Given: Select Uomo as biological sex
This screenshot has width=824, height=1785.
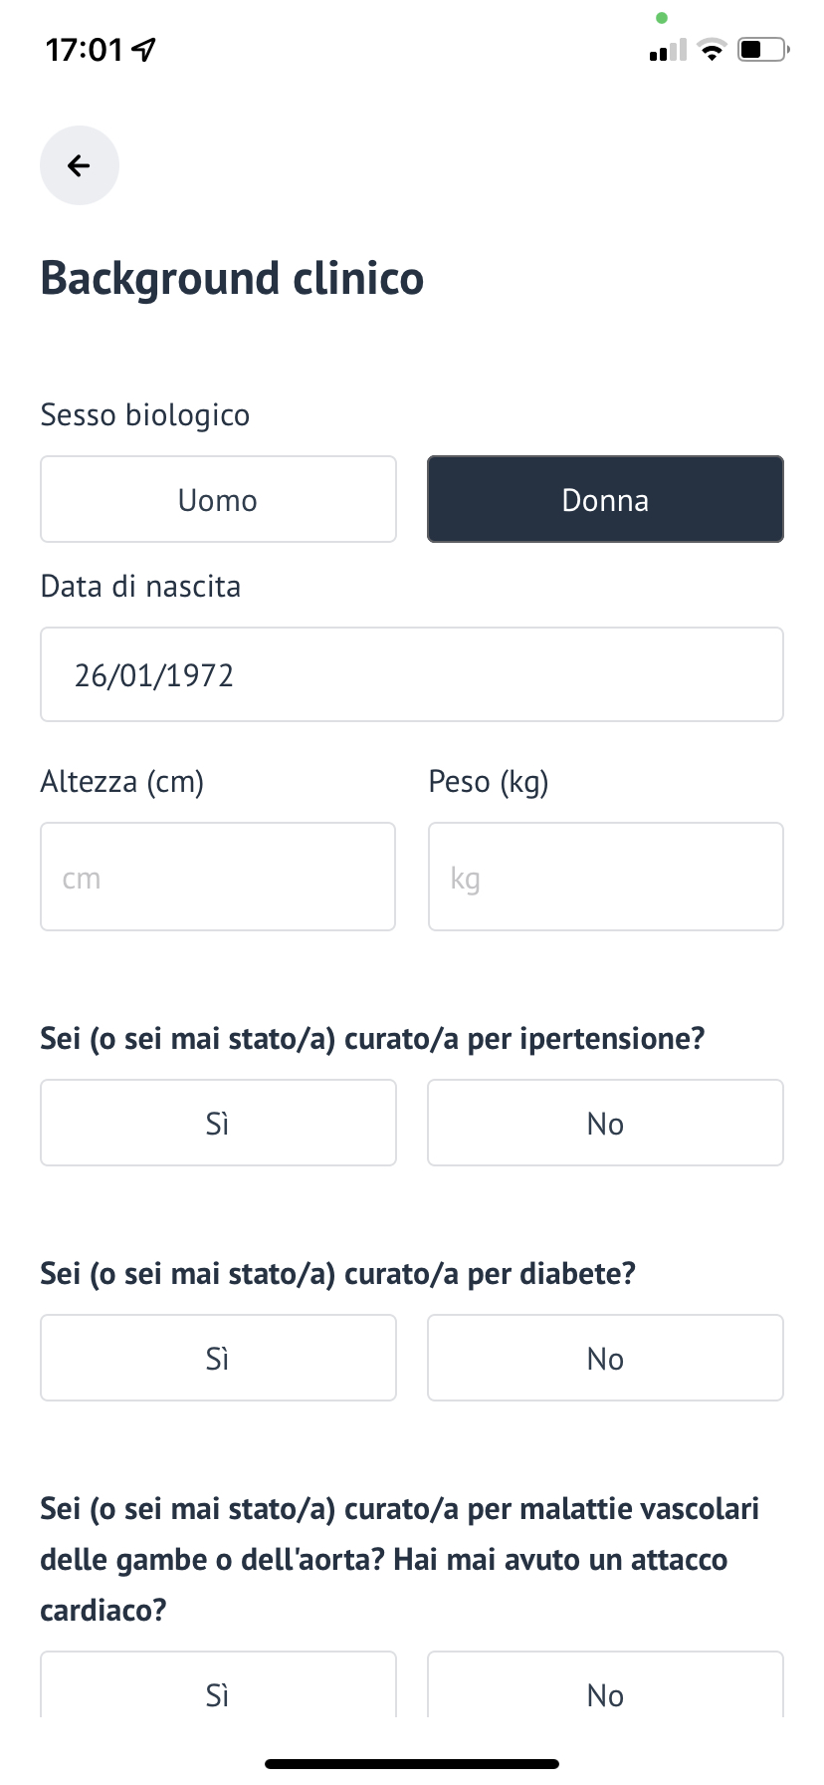Looking at the screenshot, I should (x=218, y=499).
